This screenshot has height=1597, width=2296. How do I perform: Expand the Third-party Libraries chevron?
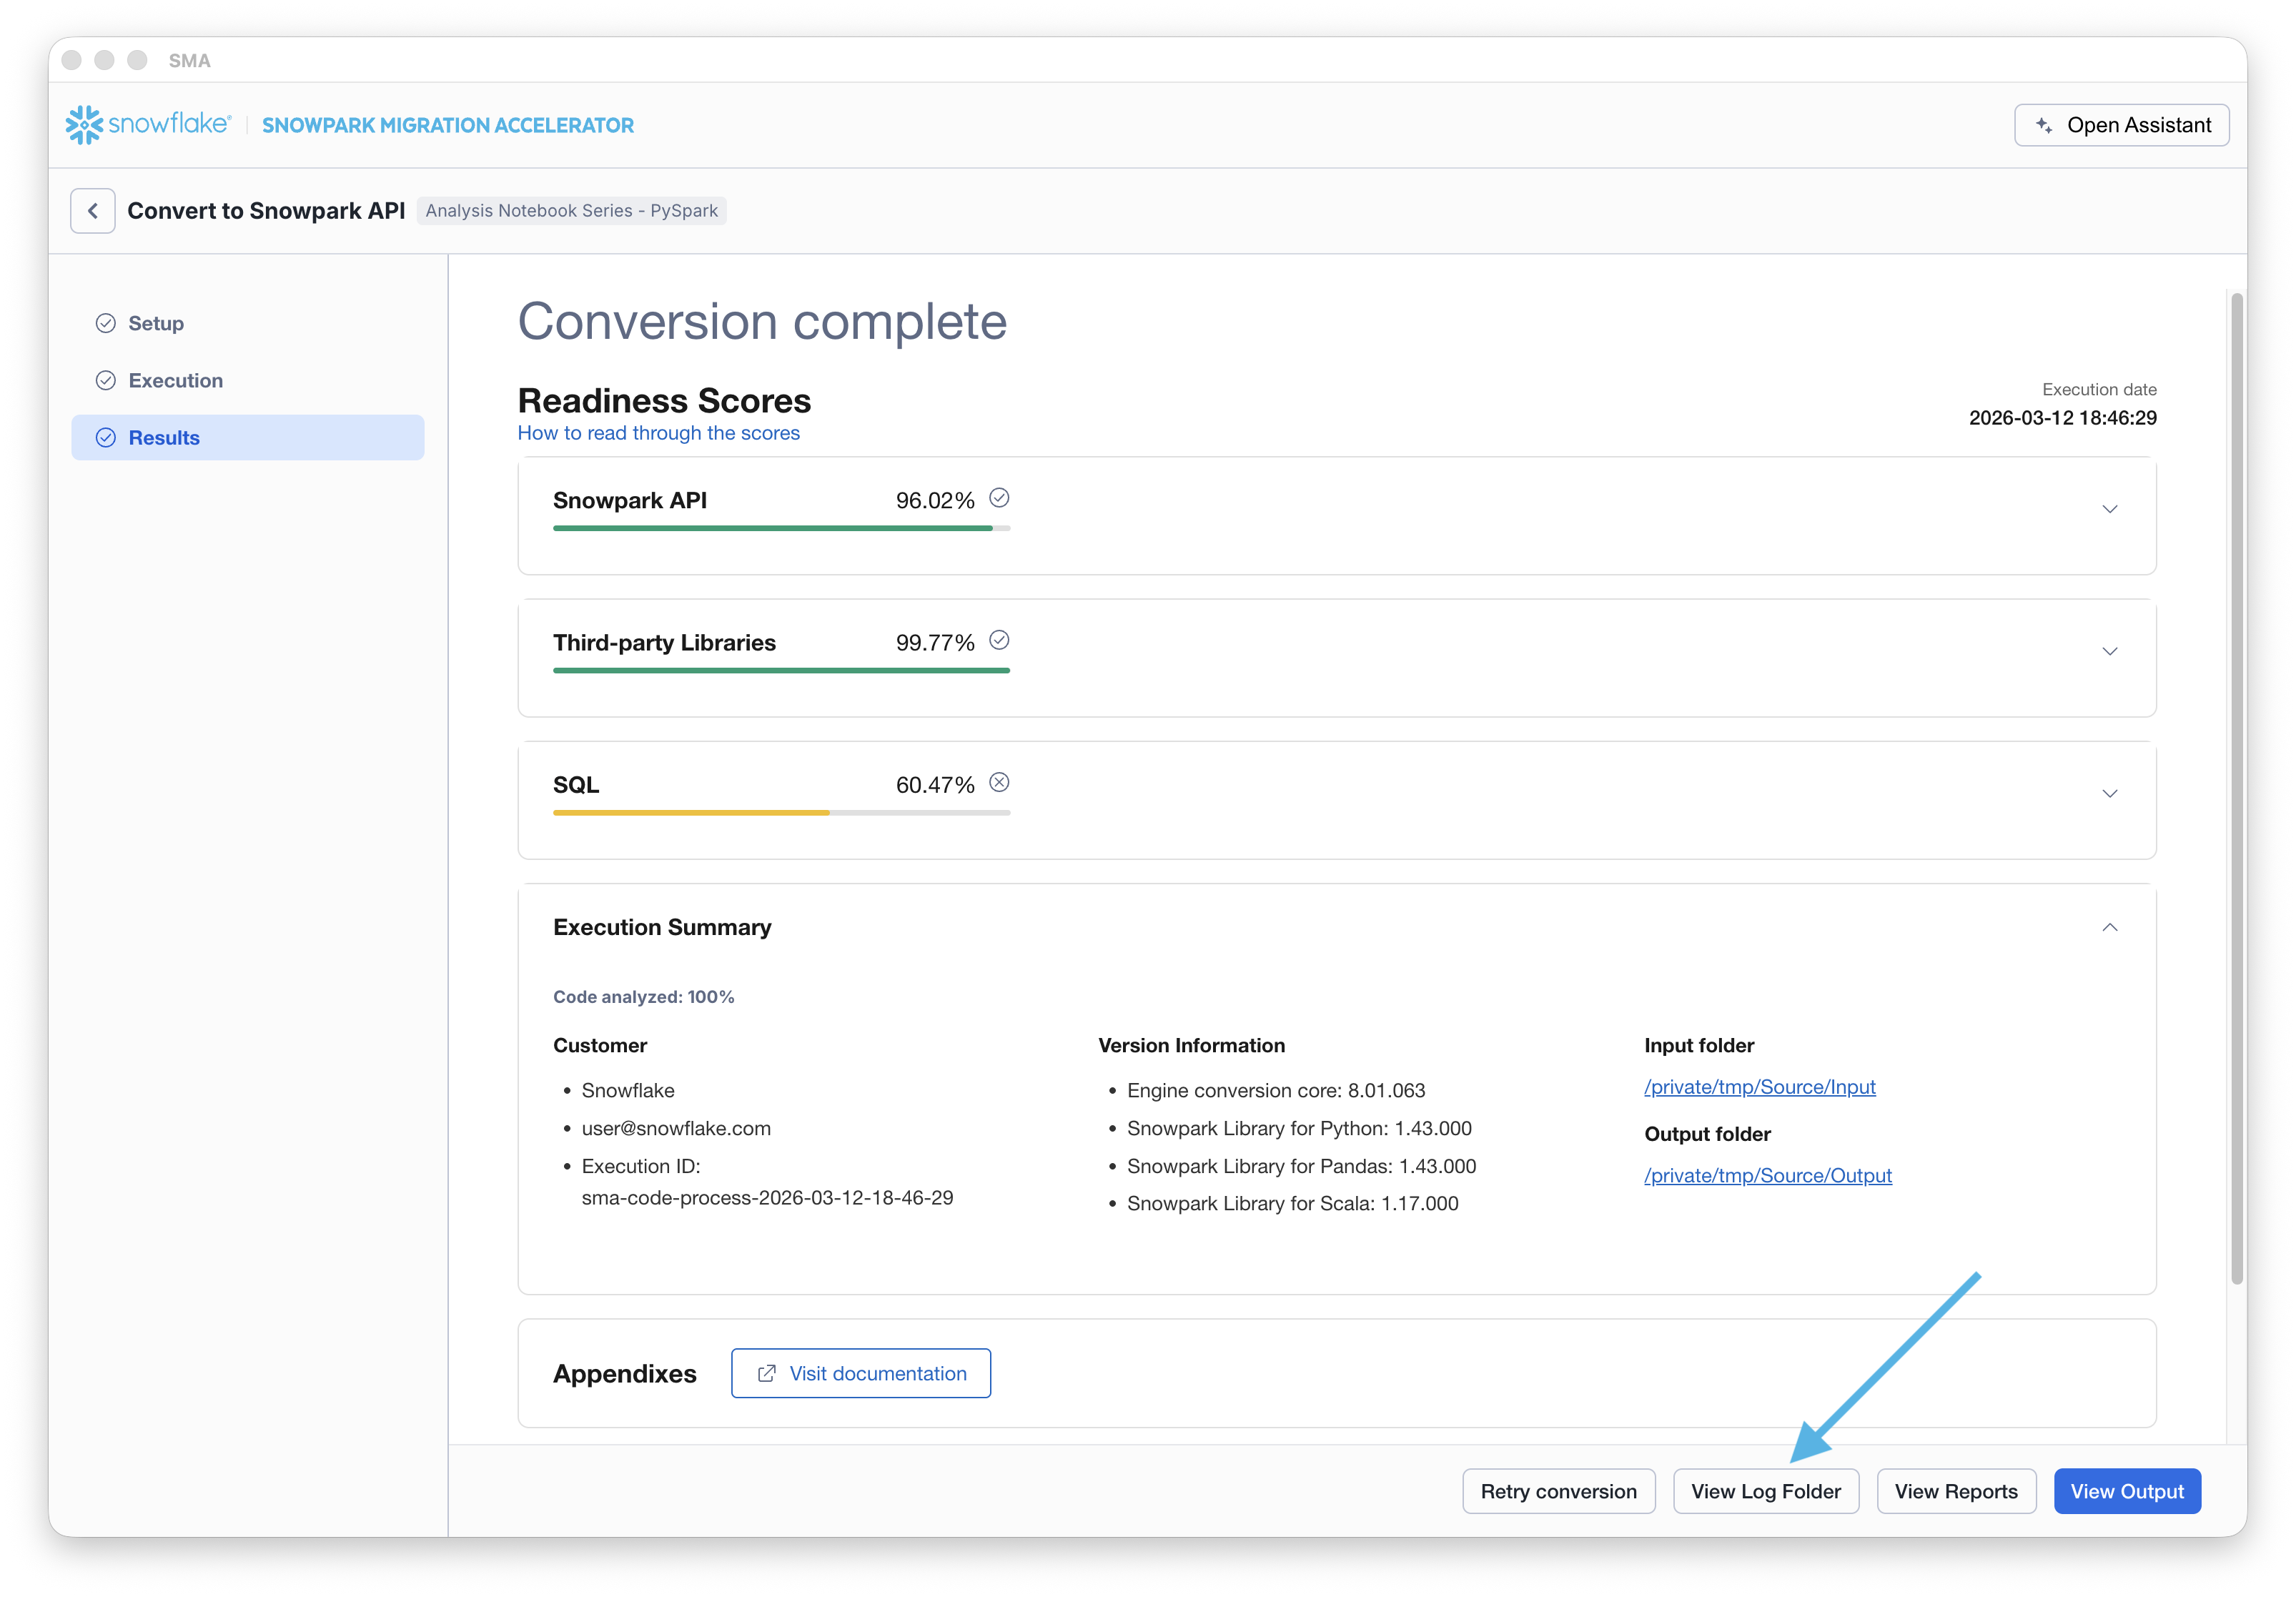pos(2109,651)
